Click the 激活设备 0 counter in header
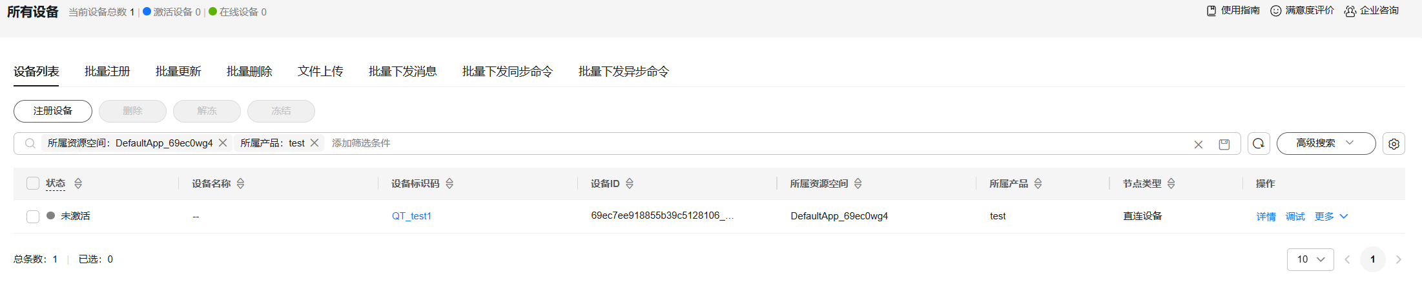The width and height of the screenshot is (1422, 289). pyautogui.click(x=172, y=12)
